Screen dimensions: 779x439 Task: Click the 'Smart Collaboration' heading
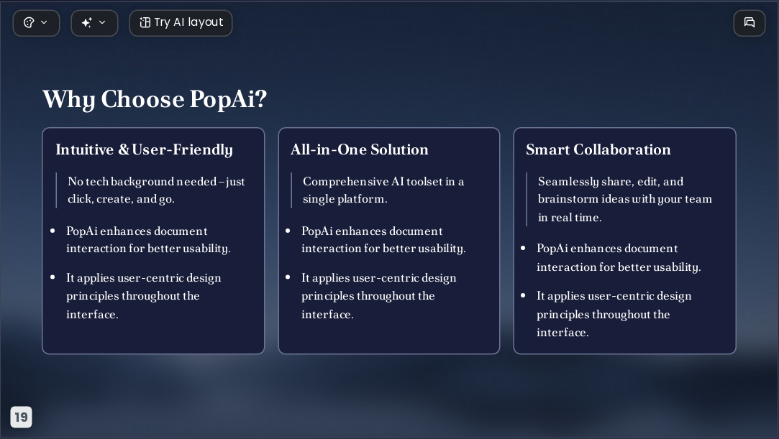(598, 149)
